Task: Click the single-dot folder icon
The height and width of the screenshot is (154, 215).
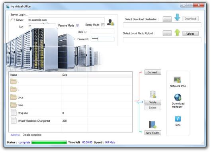Action: (14, 81)
